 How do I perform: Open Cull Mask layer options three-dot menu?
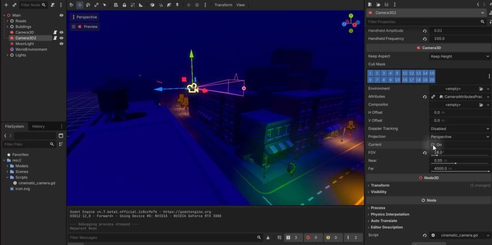[x=489, y=76]
